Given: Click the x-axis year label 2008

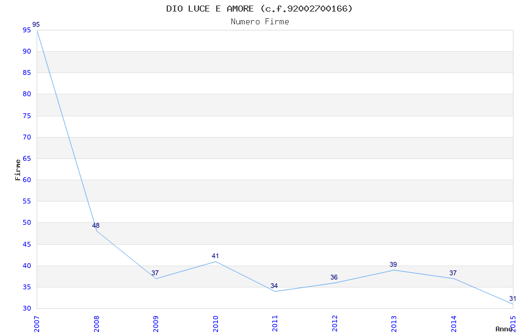Looking at the screenshot, I should [x=96, y=324].
